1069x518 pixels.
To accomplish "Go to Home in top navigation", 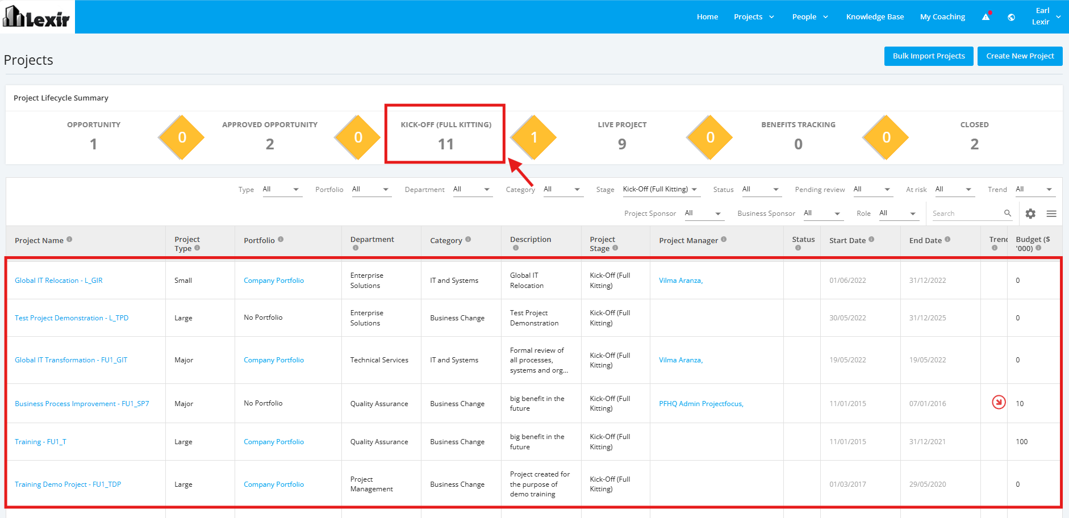I will coord(707,16).
